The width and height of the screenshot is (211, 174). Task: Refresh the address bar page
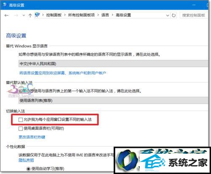click(174, 15)
